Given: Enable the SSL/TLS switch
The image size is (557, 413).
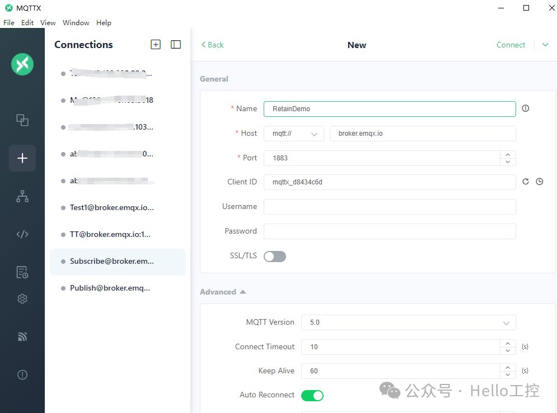Looking at the screenshot, I should pos(275,257).
